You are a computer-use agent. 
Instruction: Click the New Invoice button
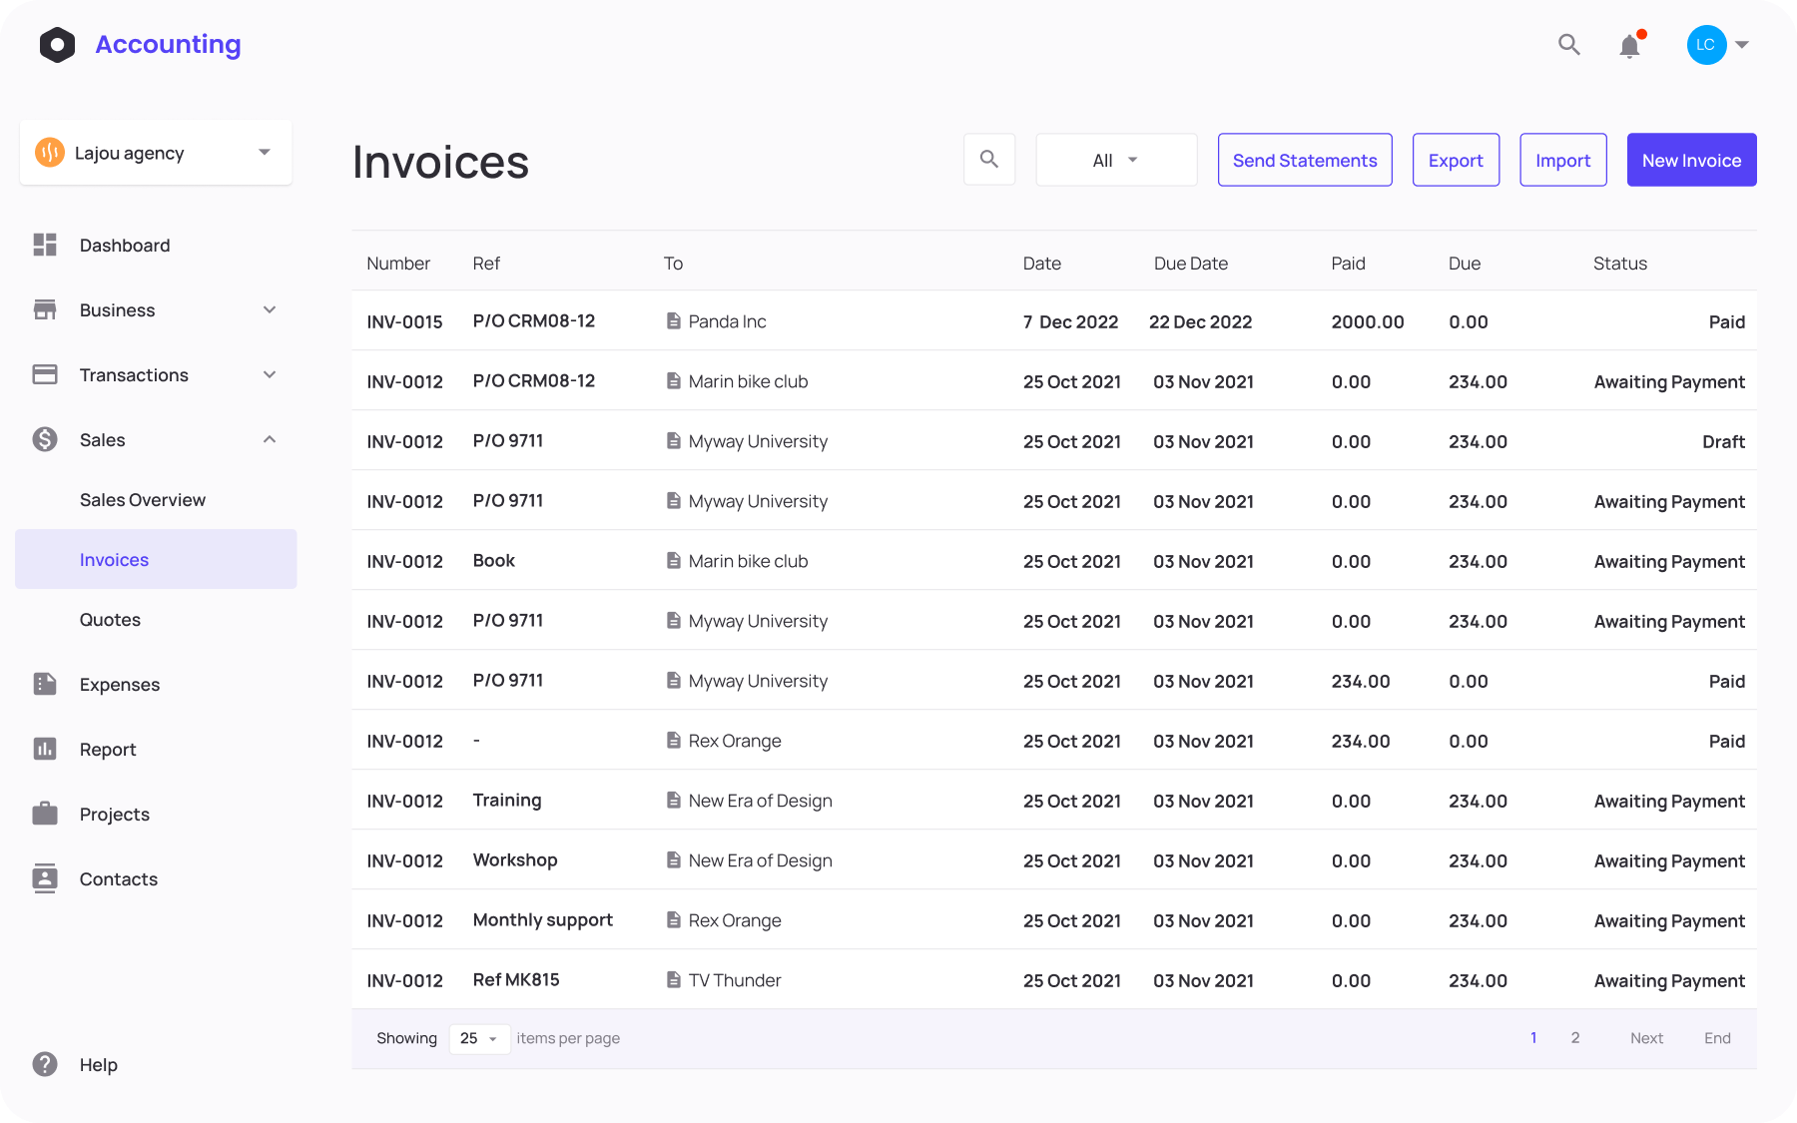[1691, 159]
